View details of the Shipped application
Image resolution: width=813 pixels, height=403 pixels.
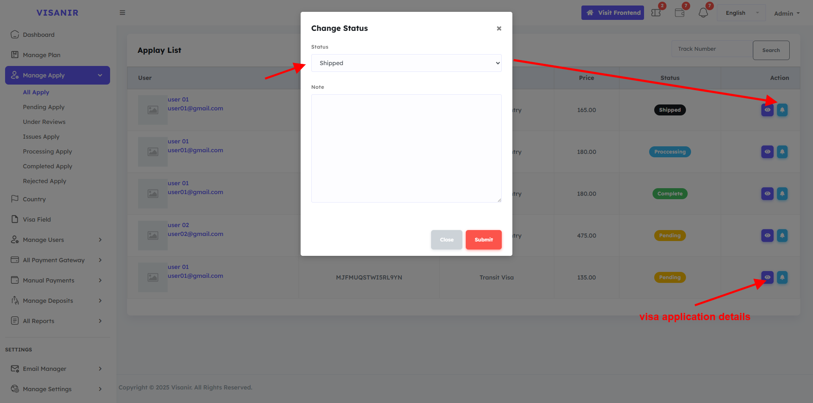(x=767, y=110)
